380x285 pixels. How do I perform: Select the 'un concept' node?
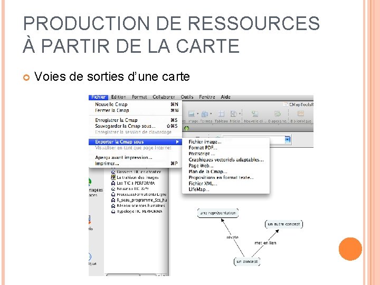[x=247, y=261]
